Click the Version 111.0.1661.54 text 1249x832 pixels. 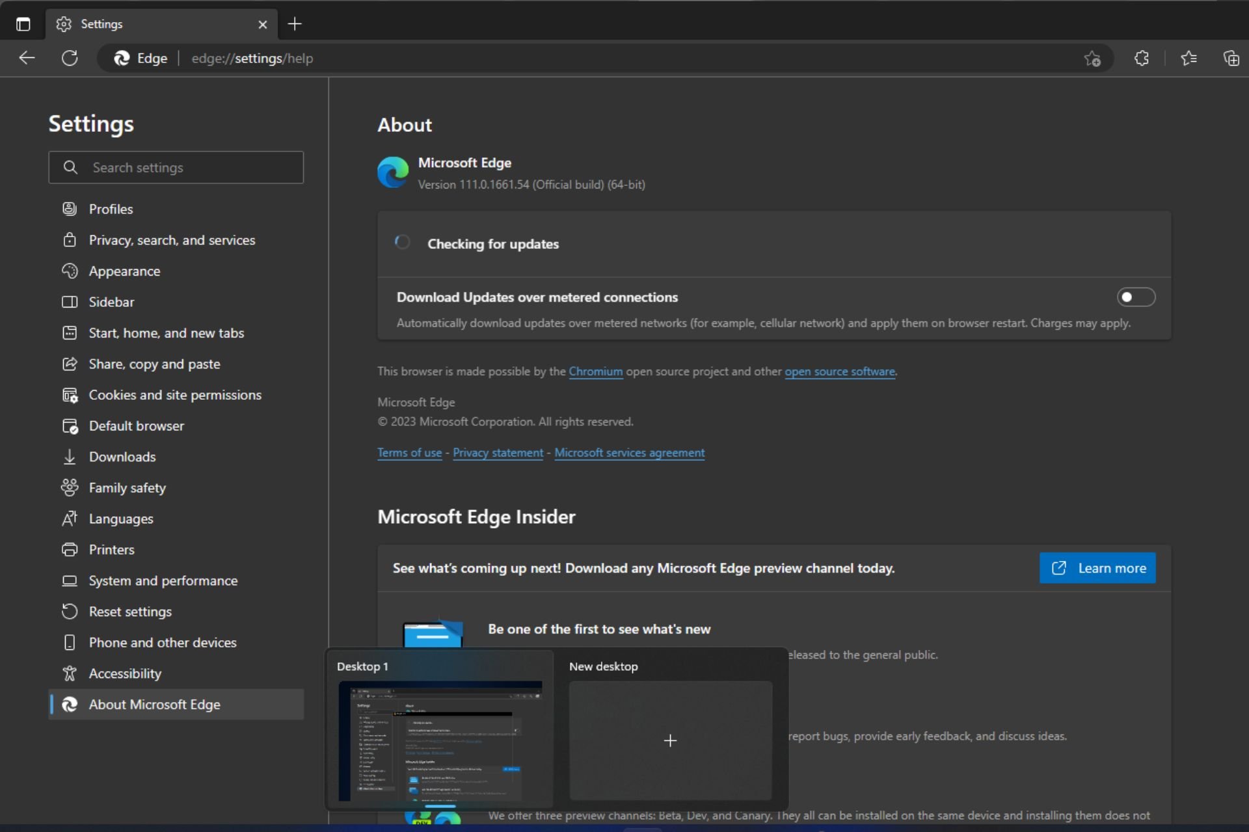click(531, 185)
